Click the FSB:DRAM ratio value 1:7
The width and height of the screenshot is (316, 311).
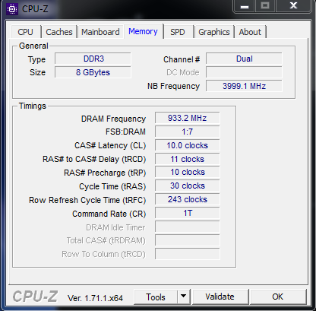coord(188,132)
